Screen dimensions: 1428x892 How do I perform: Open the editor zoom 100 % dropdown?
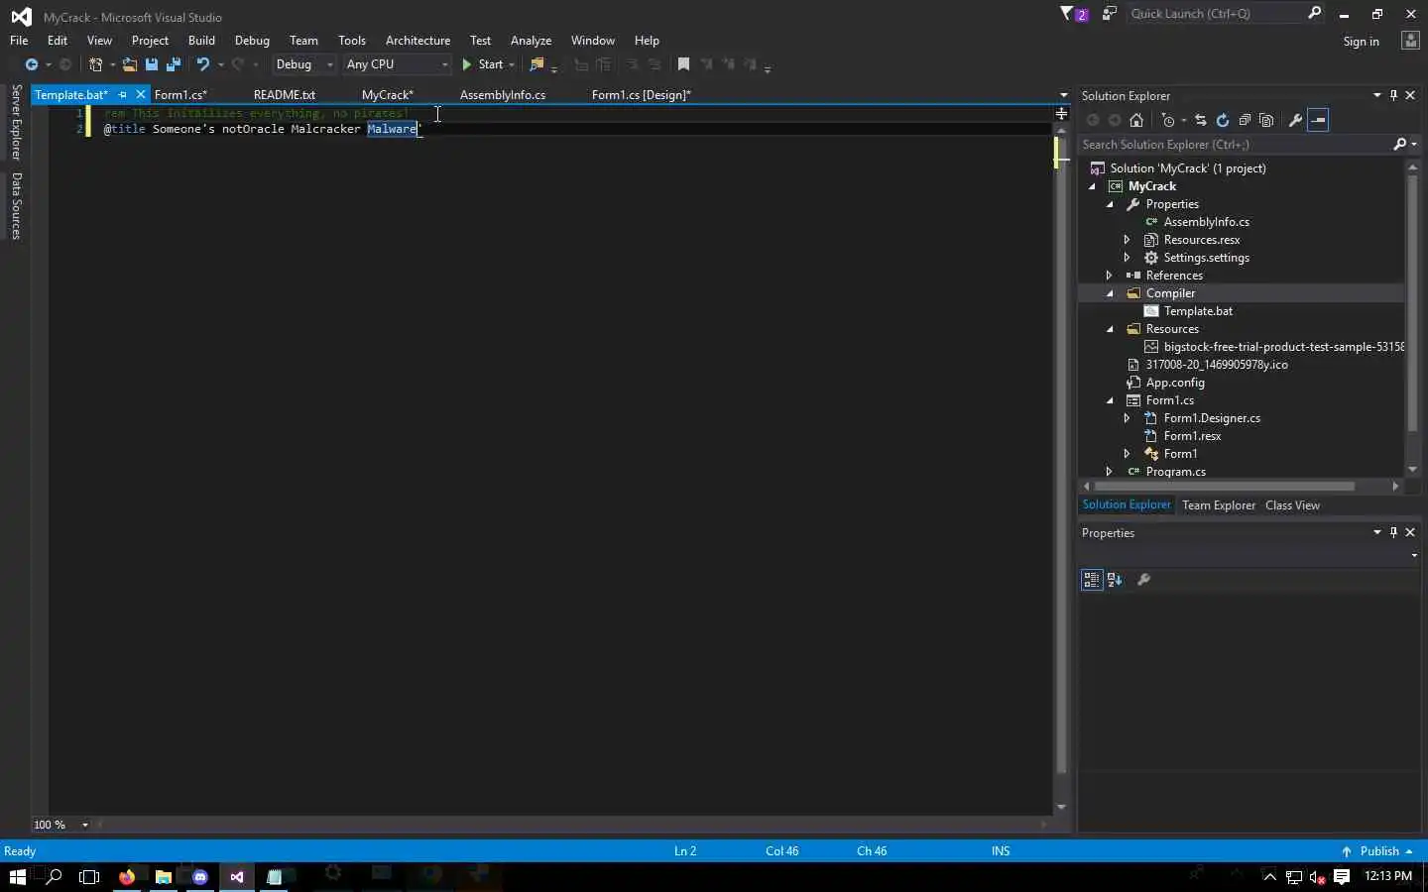(85, 825)
